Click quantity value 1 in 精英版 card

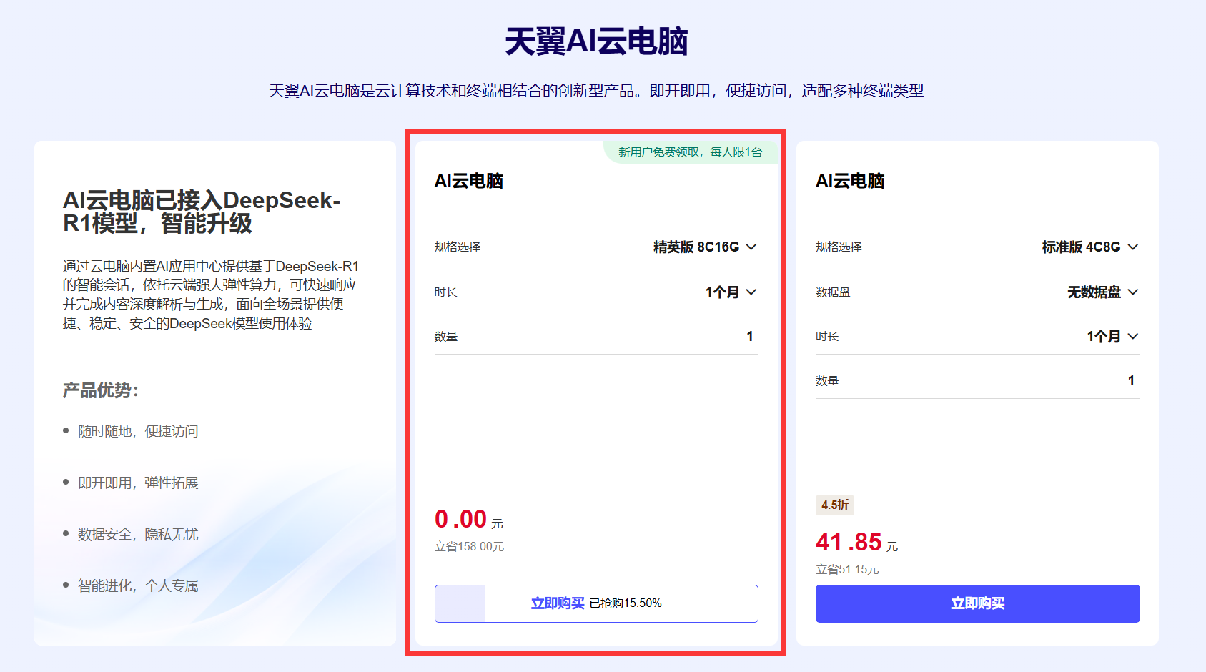750,336
